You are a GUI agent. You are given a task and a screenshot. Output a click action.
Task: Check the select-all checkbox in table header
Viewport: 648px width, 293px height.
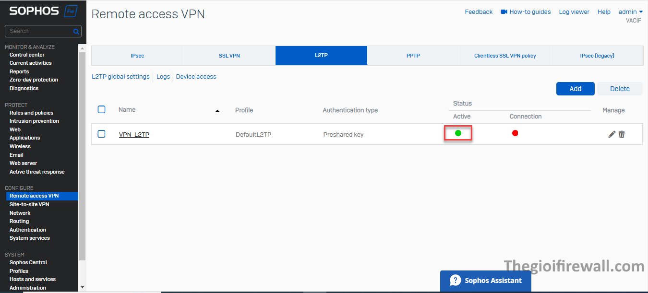(101, 109)
